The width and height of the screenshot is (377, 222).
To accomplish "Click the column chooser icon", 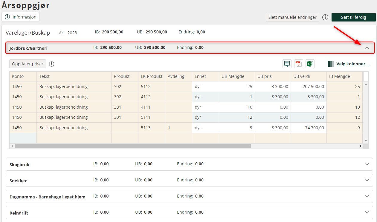I will point(331,64).
